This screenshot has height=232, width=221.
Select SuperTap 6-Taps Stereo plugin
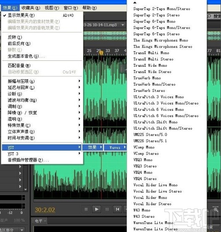click(x=156, y=34)
